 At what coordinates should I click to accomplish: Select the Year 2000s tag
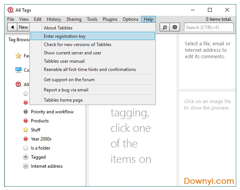(x=41, y=139)
